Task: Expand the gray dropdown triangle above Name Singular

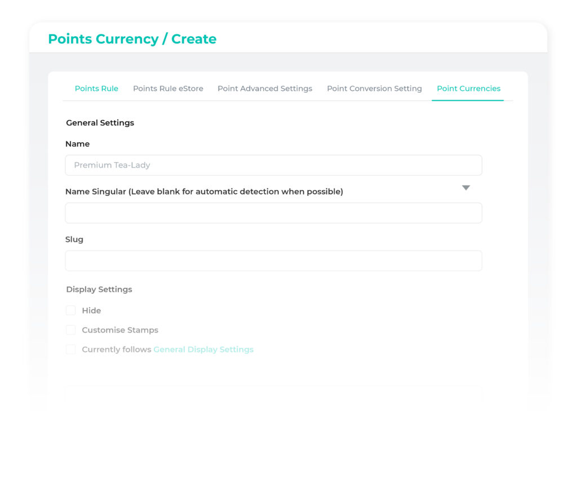Action: [x=466, y=188]
